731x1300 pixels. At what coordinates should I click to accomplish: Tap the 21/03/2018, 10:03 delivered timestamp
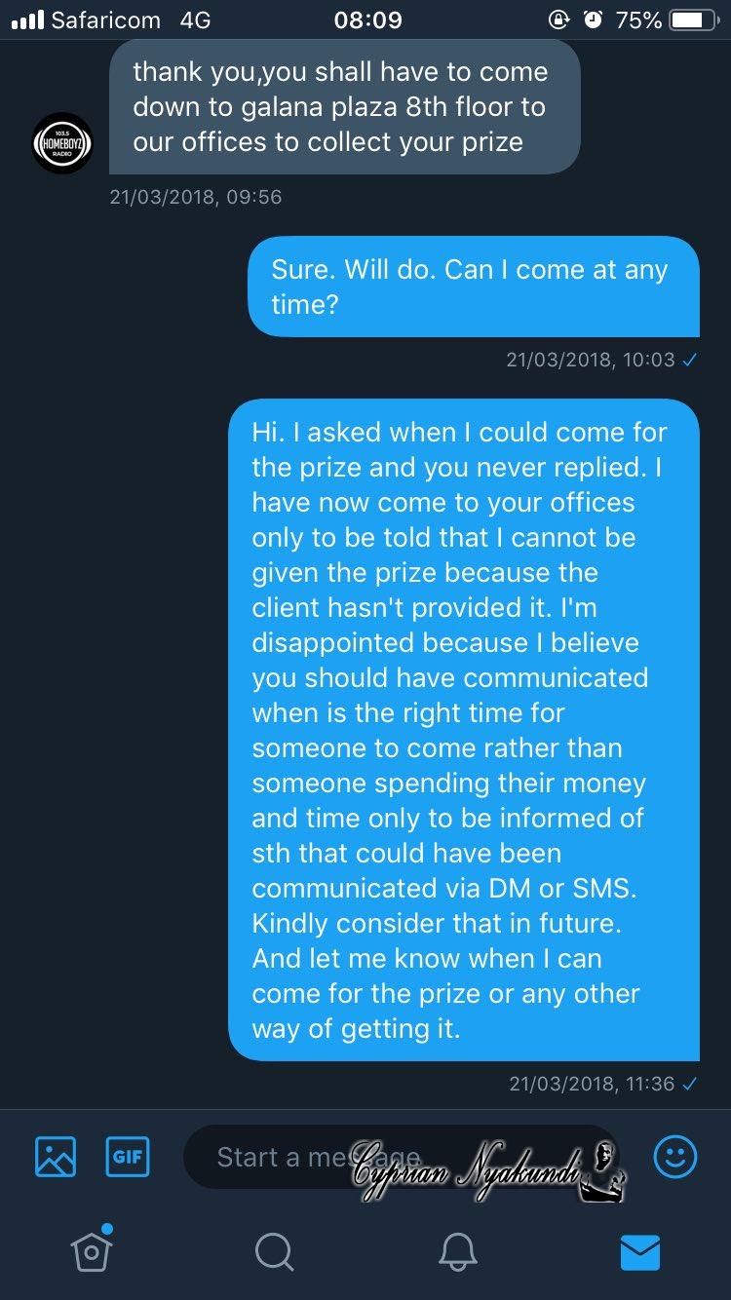click(600, 360)
